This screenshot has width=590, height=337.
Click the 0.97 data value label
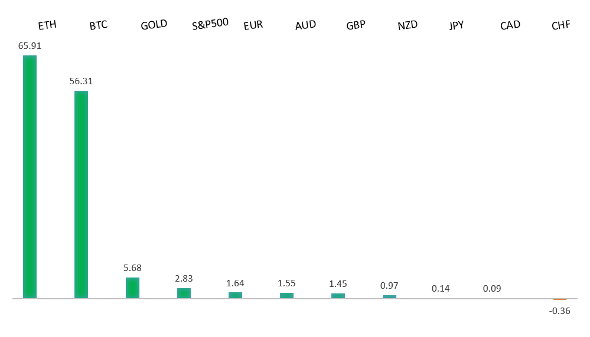click(389, 286)
